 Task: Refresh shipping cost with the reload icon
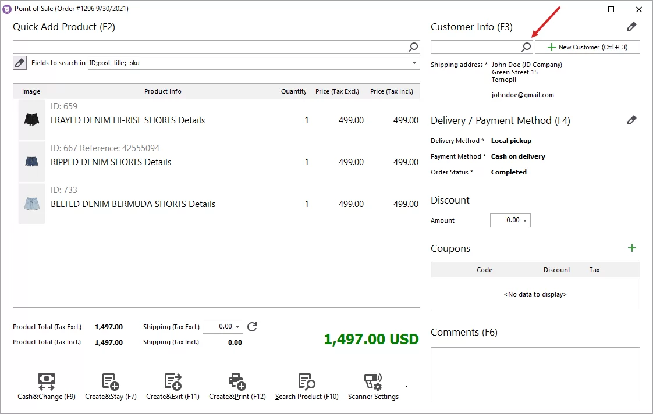pyautogui.click(x=251, y=327)
